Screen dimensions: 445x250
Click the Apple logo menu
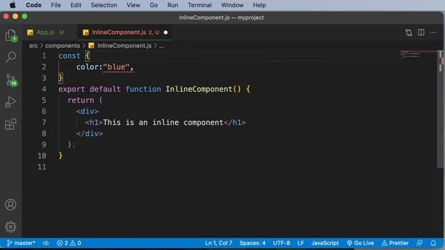[x=13, y=5]
